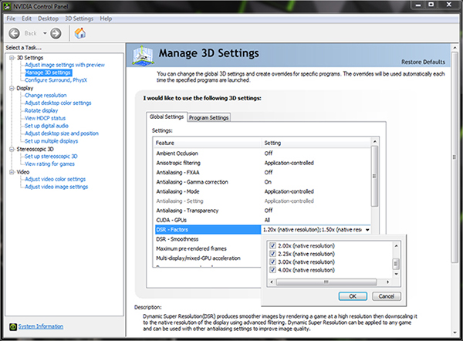Image resolution: width=463 pixels, height=341 pixels.
Task: Click the NVIDIA Control Panel title icon
Action: (7, 6)
